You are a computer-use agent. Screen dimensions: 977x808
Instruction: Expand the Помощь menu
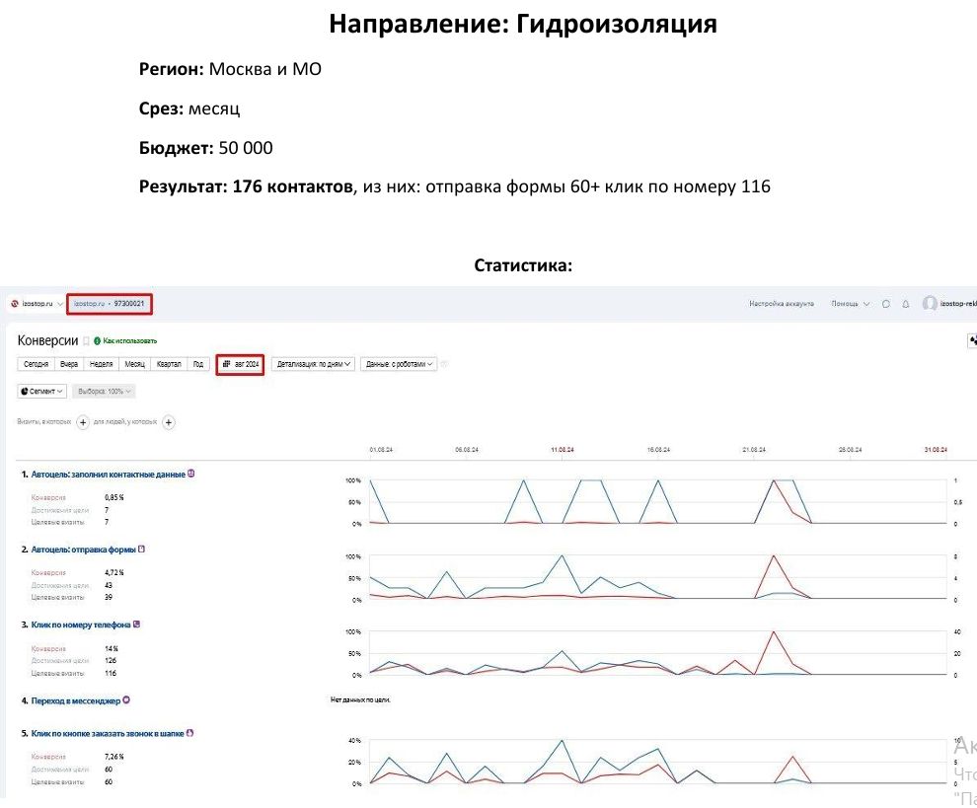coord(850,304)
